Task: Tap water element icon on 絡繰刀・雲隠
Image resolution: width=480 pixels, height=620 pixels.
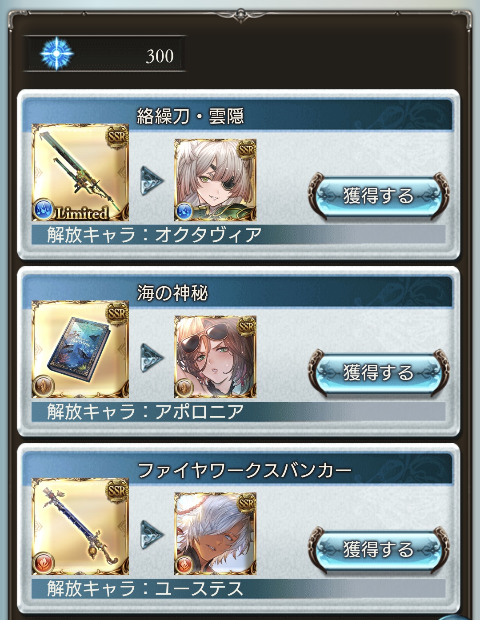Action: 44,210
